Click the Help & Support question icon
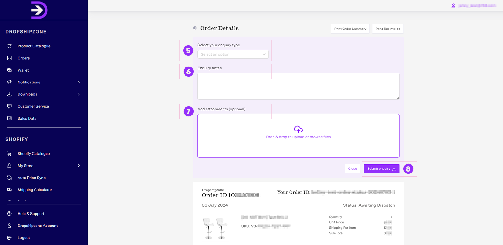Image resolution: width=503 pixels, height=245 pixels. [9, 214]
